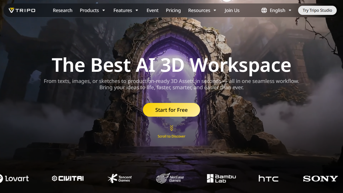This screenshot has height=193, width=343.
Task: Open the Pricing page
Action: tap(173, 10)
